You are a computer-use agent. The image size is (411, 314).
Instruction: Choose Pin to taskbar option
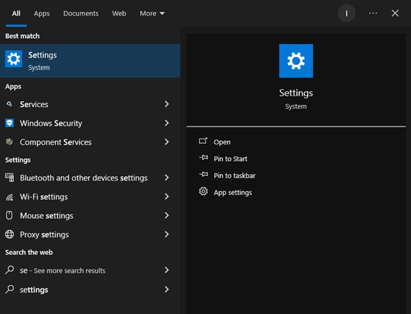coord(234,175)
